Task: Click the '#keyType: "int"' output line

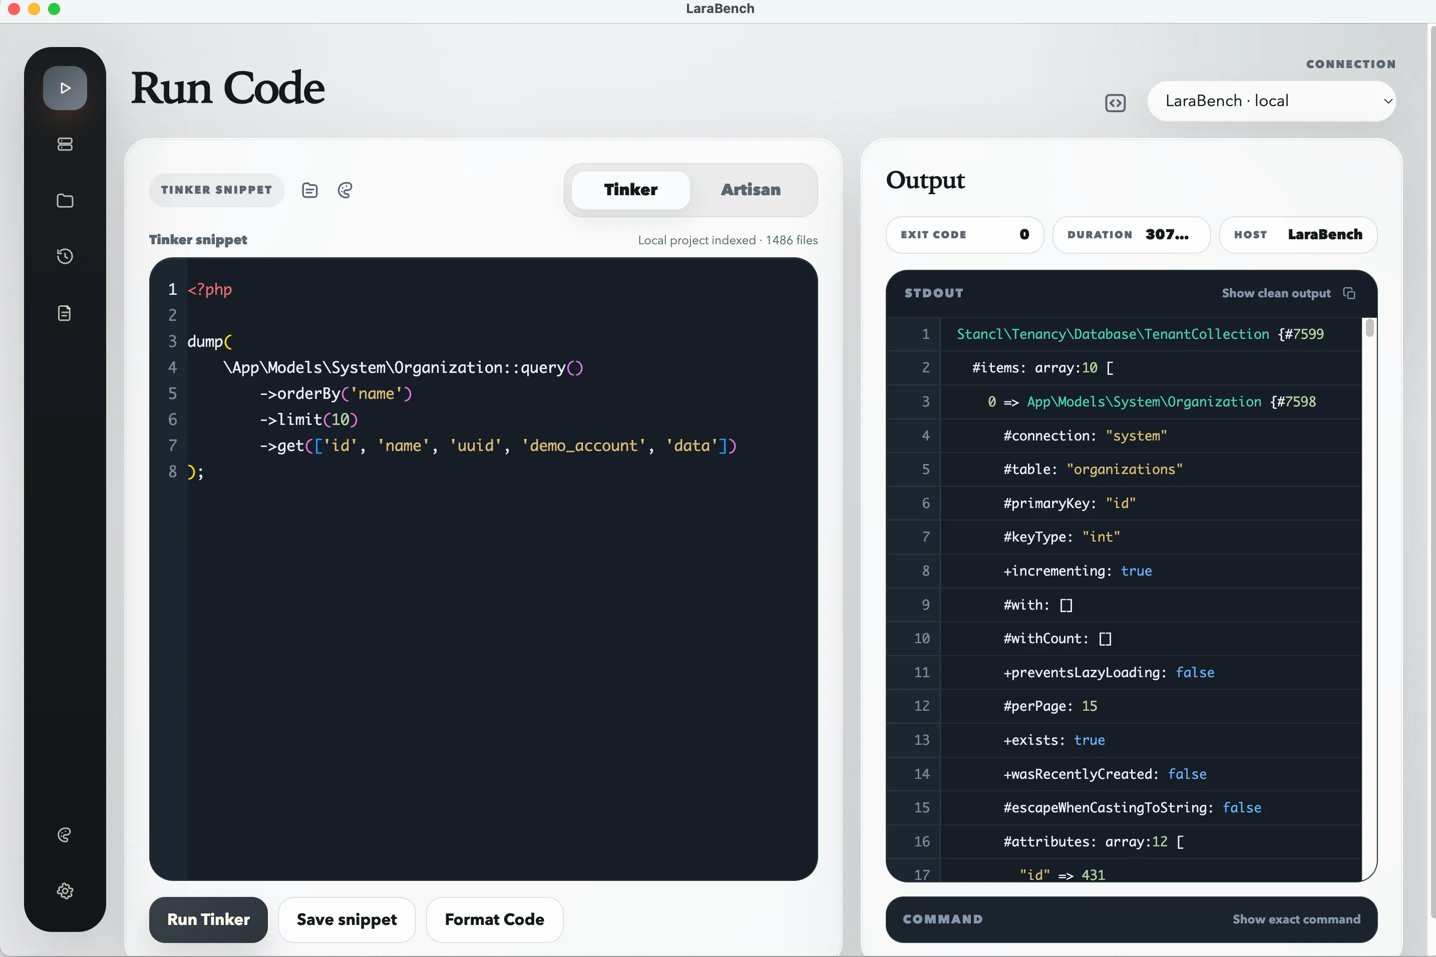Action: pyautogui.click(x=1062, y=537)
